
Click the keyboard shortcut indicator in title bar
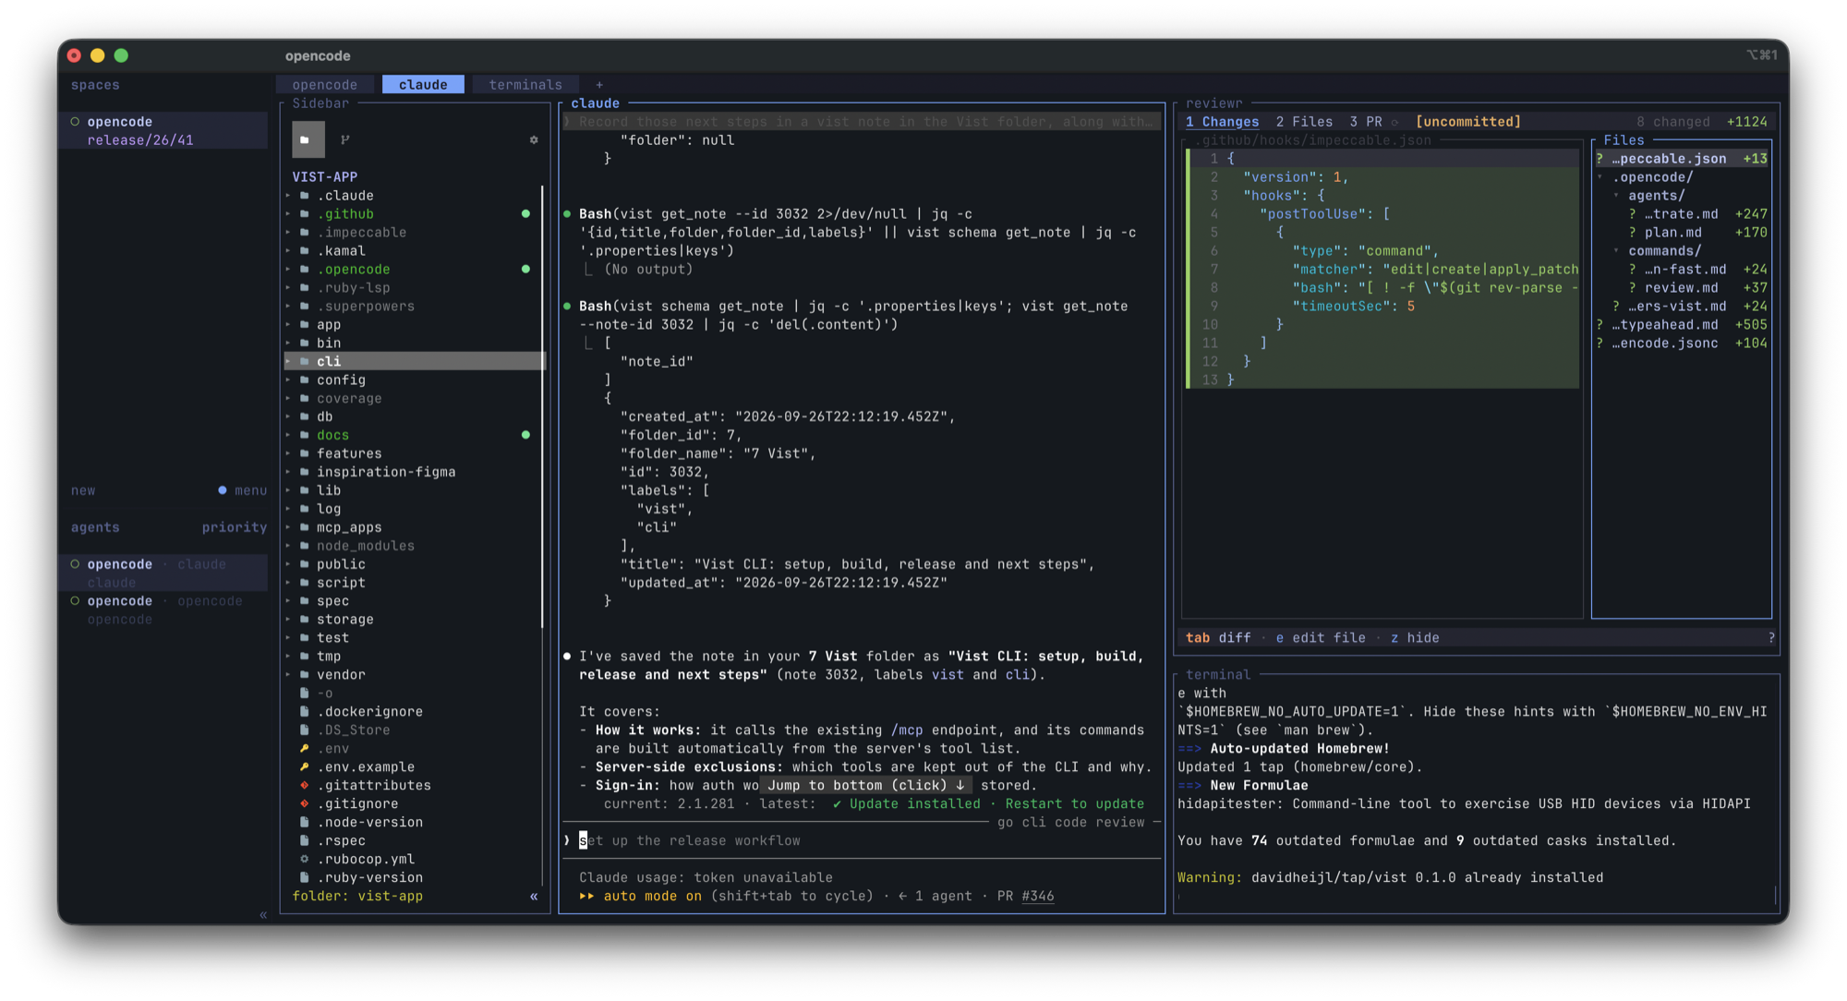1761,55
